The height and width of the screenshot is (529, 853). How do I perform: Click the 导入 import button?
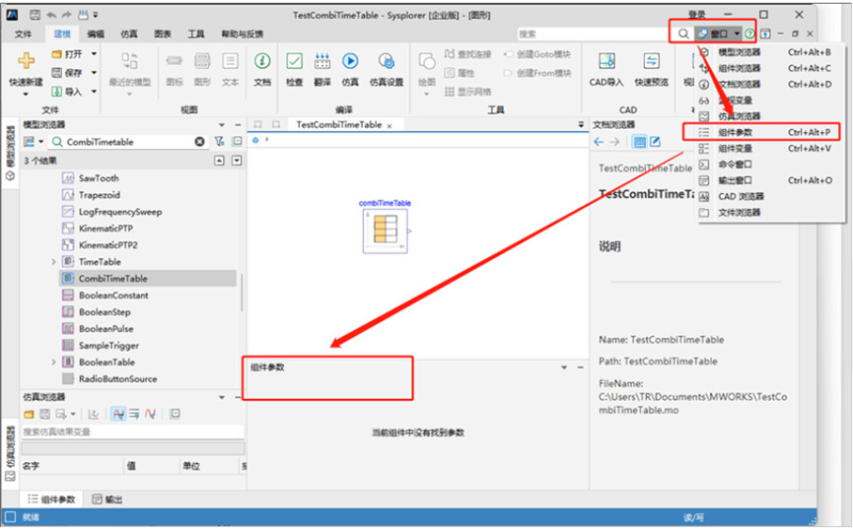point(67,92)
